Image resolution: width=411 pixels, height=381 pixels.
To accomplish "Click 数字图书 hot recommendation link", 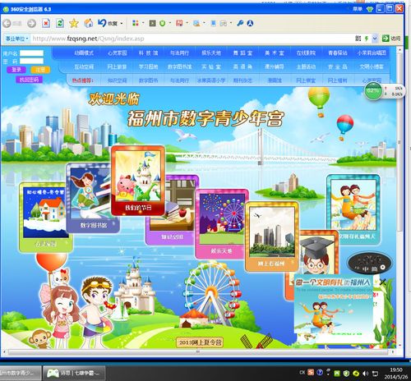I will pos(148,80).
